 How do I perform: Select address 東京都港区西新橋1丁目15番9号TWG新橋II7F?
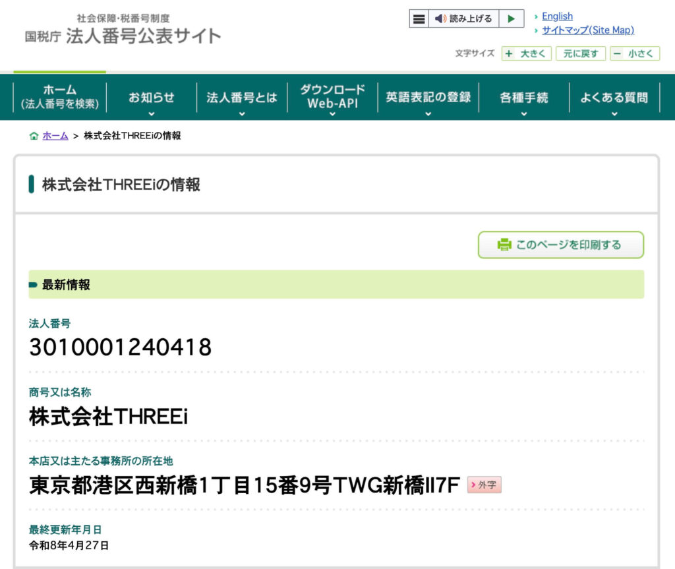[245, 485]
